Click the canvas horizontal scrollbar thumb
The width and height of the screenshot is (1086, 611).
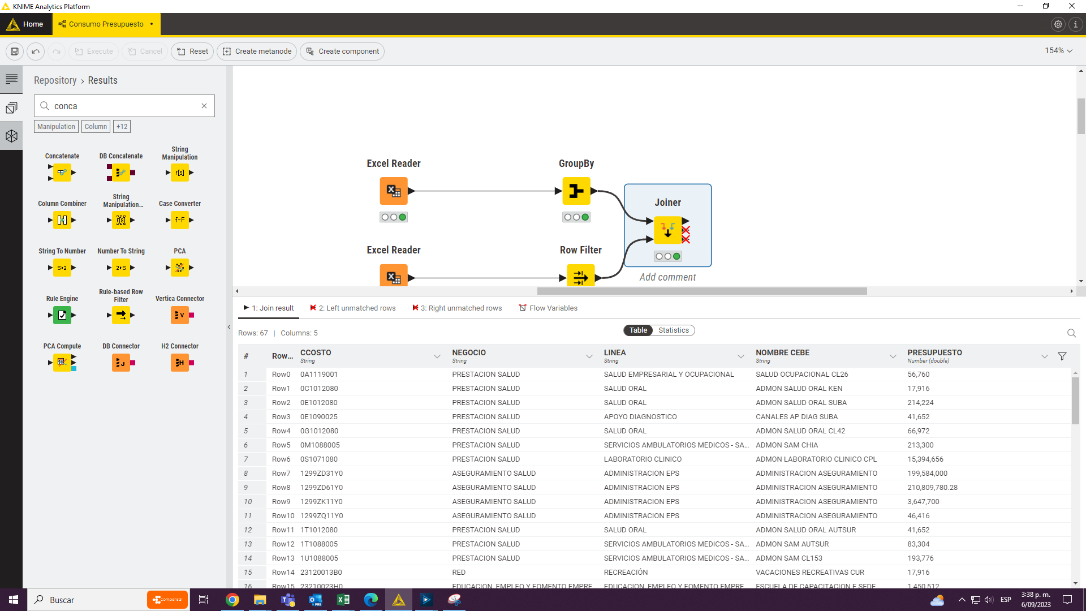pyautogui.click(x=702, y=291)
